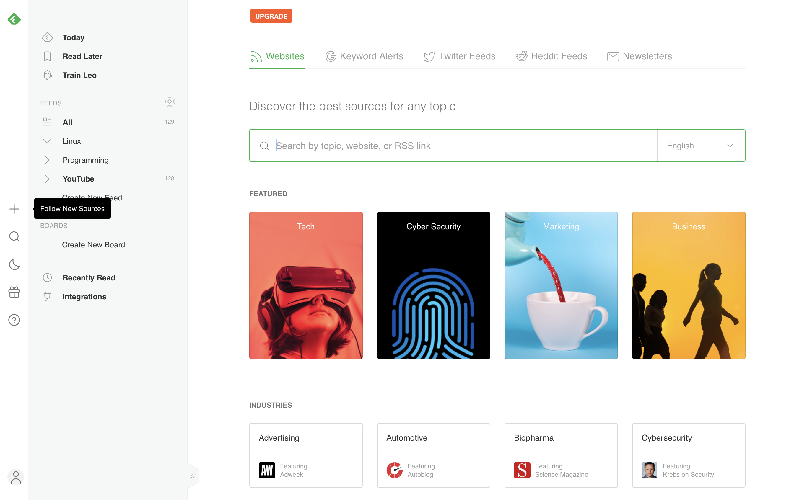Open search via the magnifier sidebar icon
Screen dimensions: 807x500
(14, 236)
